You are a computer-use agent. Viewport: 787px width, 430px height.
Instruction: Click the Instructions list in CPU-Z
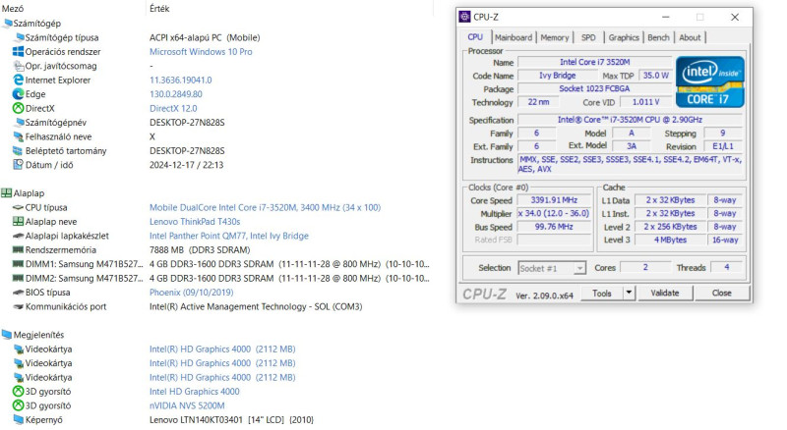(630, 164)
